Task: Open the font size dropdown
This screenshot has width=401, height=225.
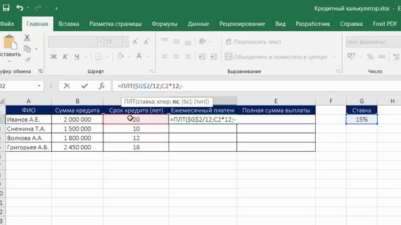Action: click(x=125, y=42)
